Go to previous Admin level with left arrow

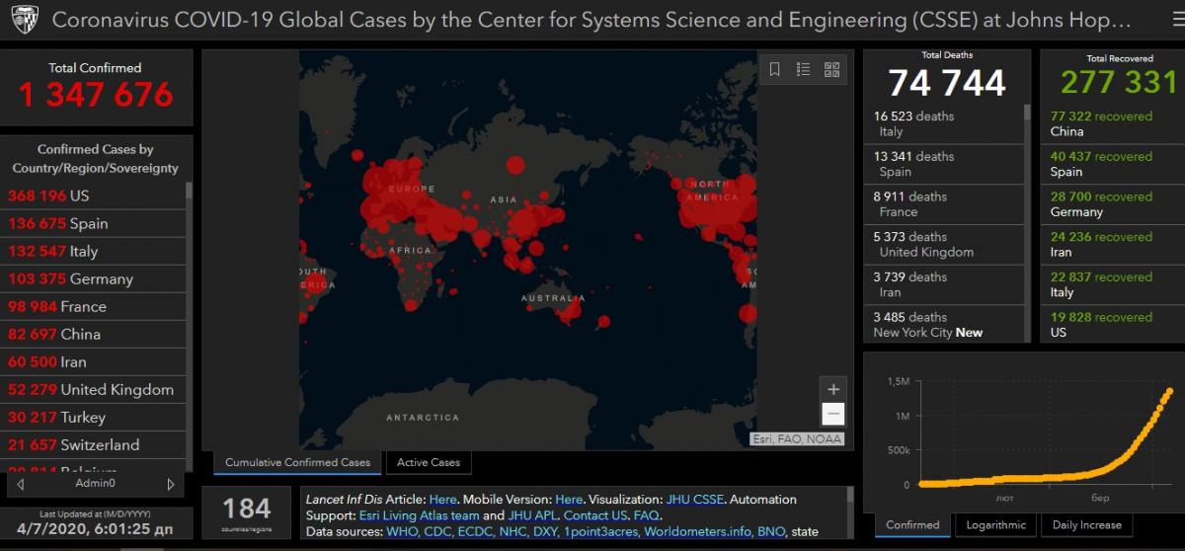coord(21,484)
